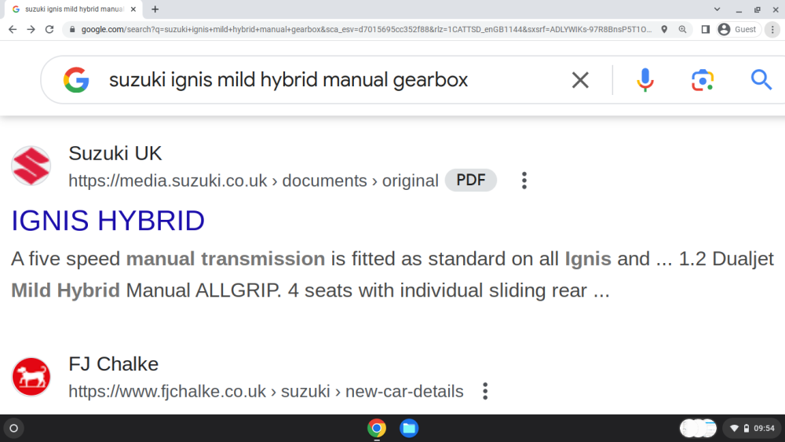The width and height of the screenshot is (785, 442).
Task: Open the tab search dropdown chevron
Action: [x=717, y=9]
